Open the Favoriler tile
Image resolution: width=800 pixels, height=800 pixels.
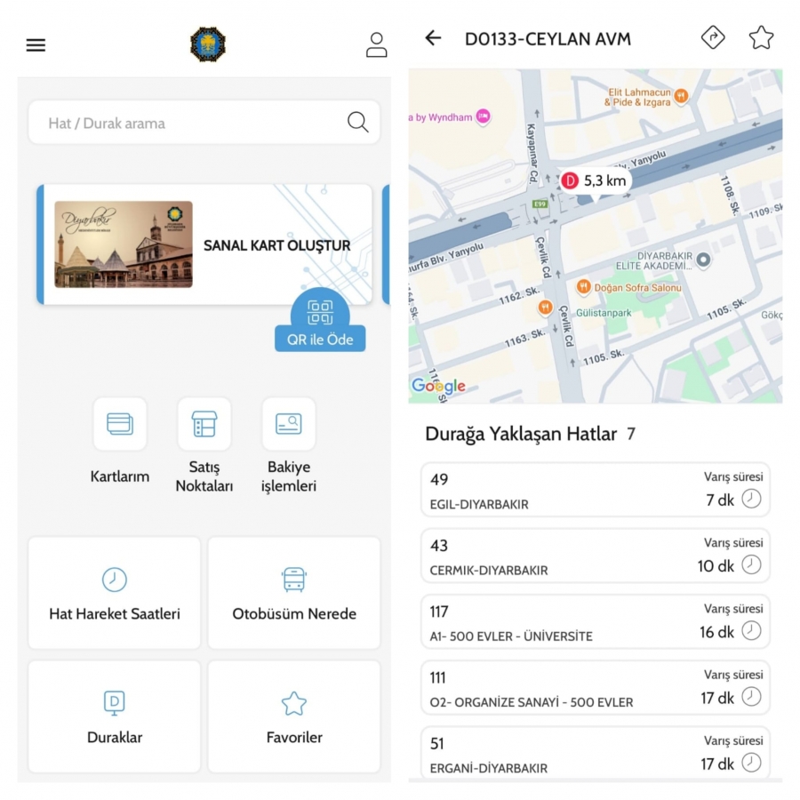tap(294, 716)
